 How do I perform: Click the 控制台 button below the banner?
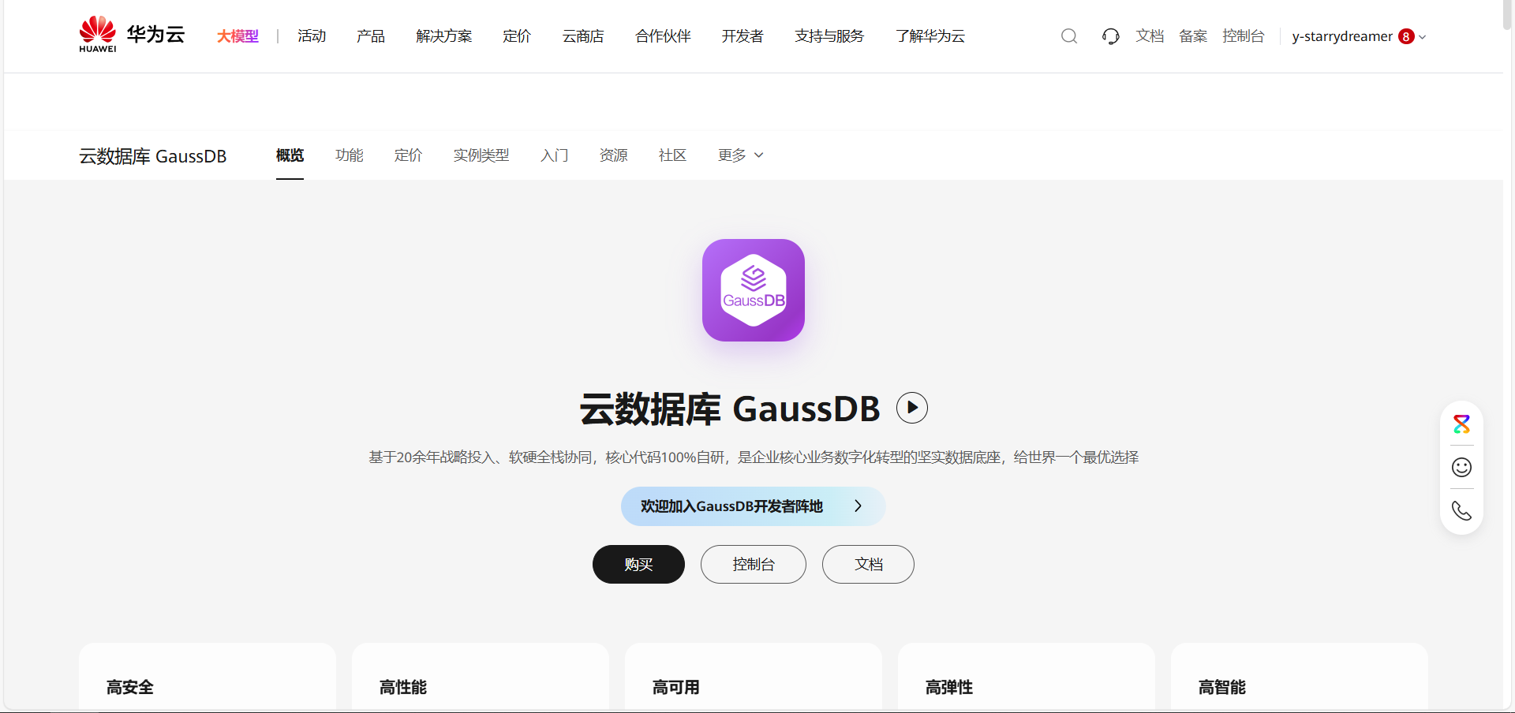754,565
